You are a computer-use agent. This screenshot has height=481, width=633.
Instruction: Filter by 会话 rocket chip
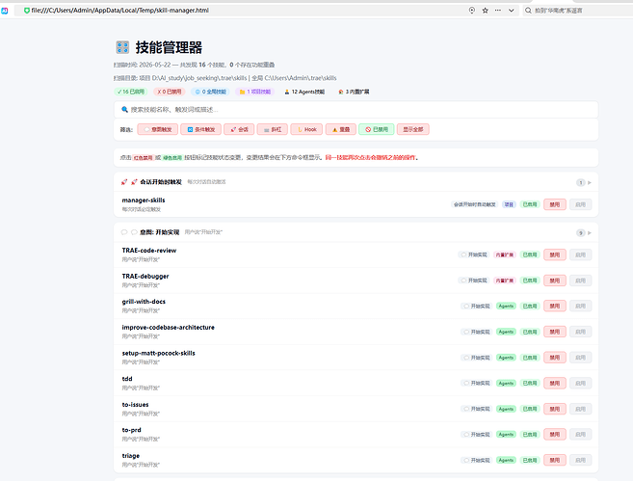[239, 129]
